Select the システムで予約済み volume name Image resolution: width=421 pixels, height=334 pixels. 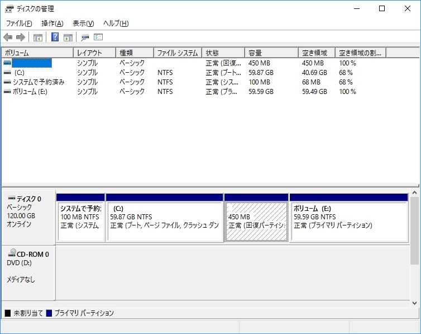point(39,82)
